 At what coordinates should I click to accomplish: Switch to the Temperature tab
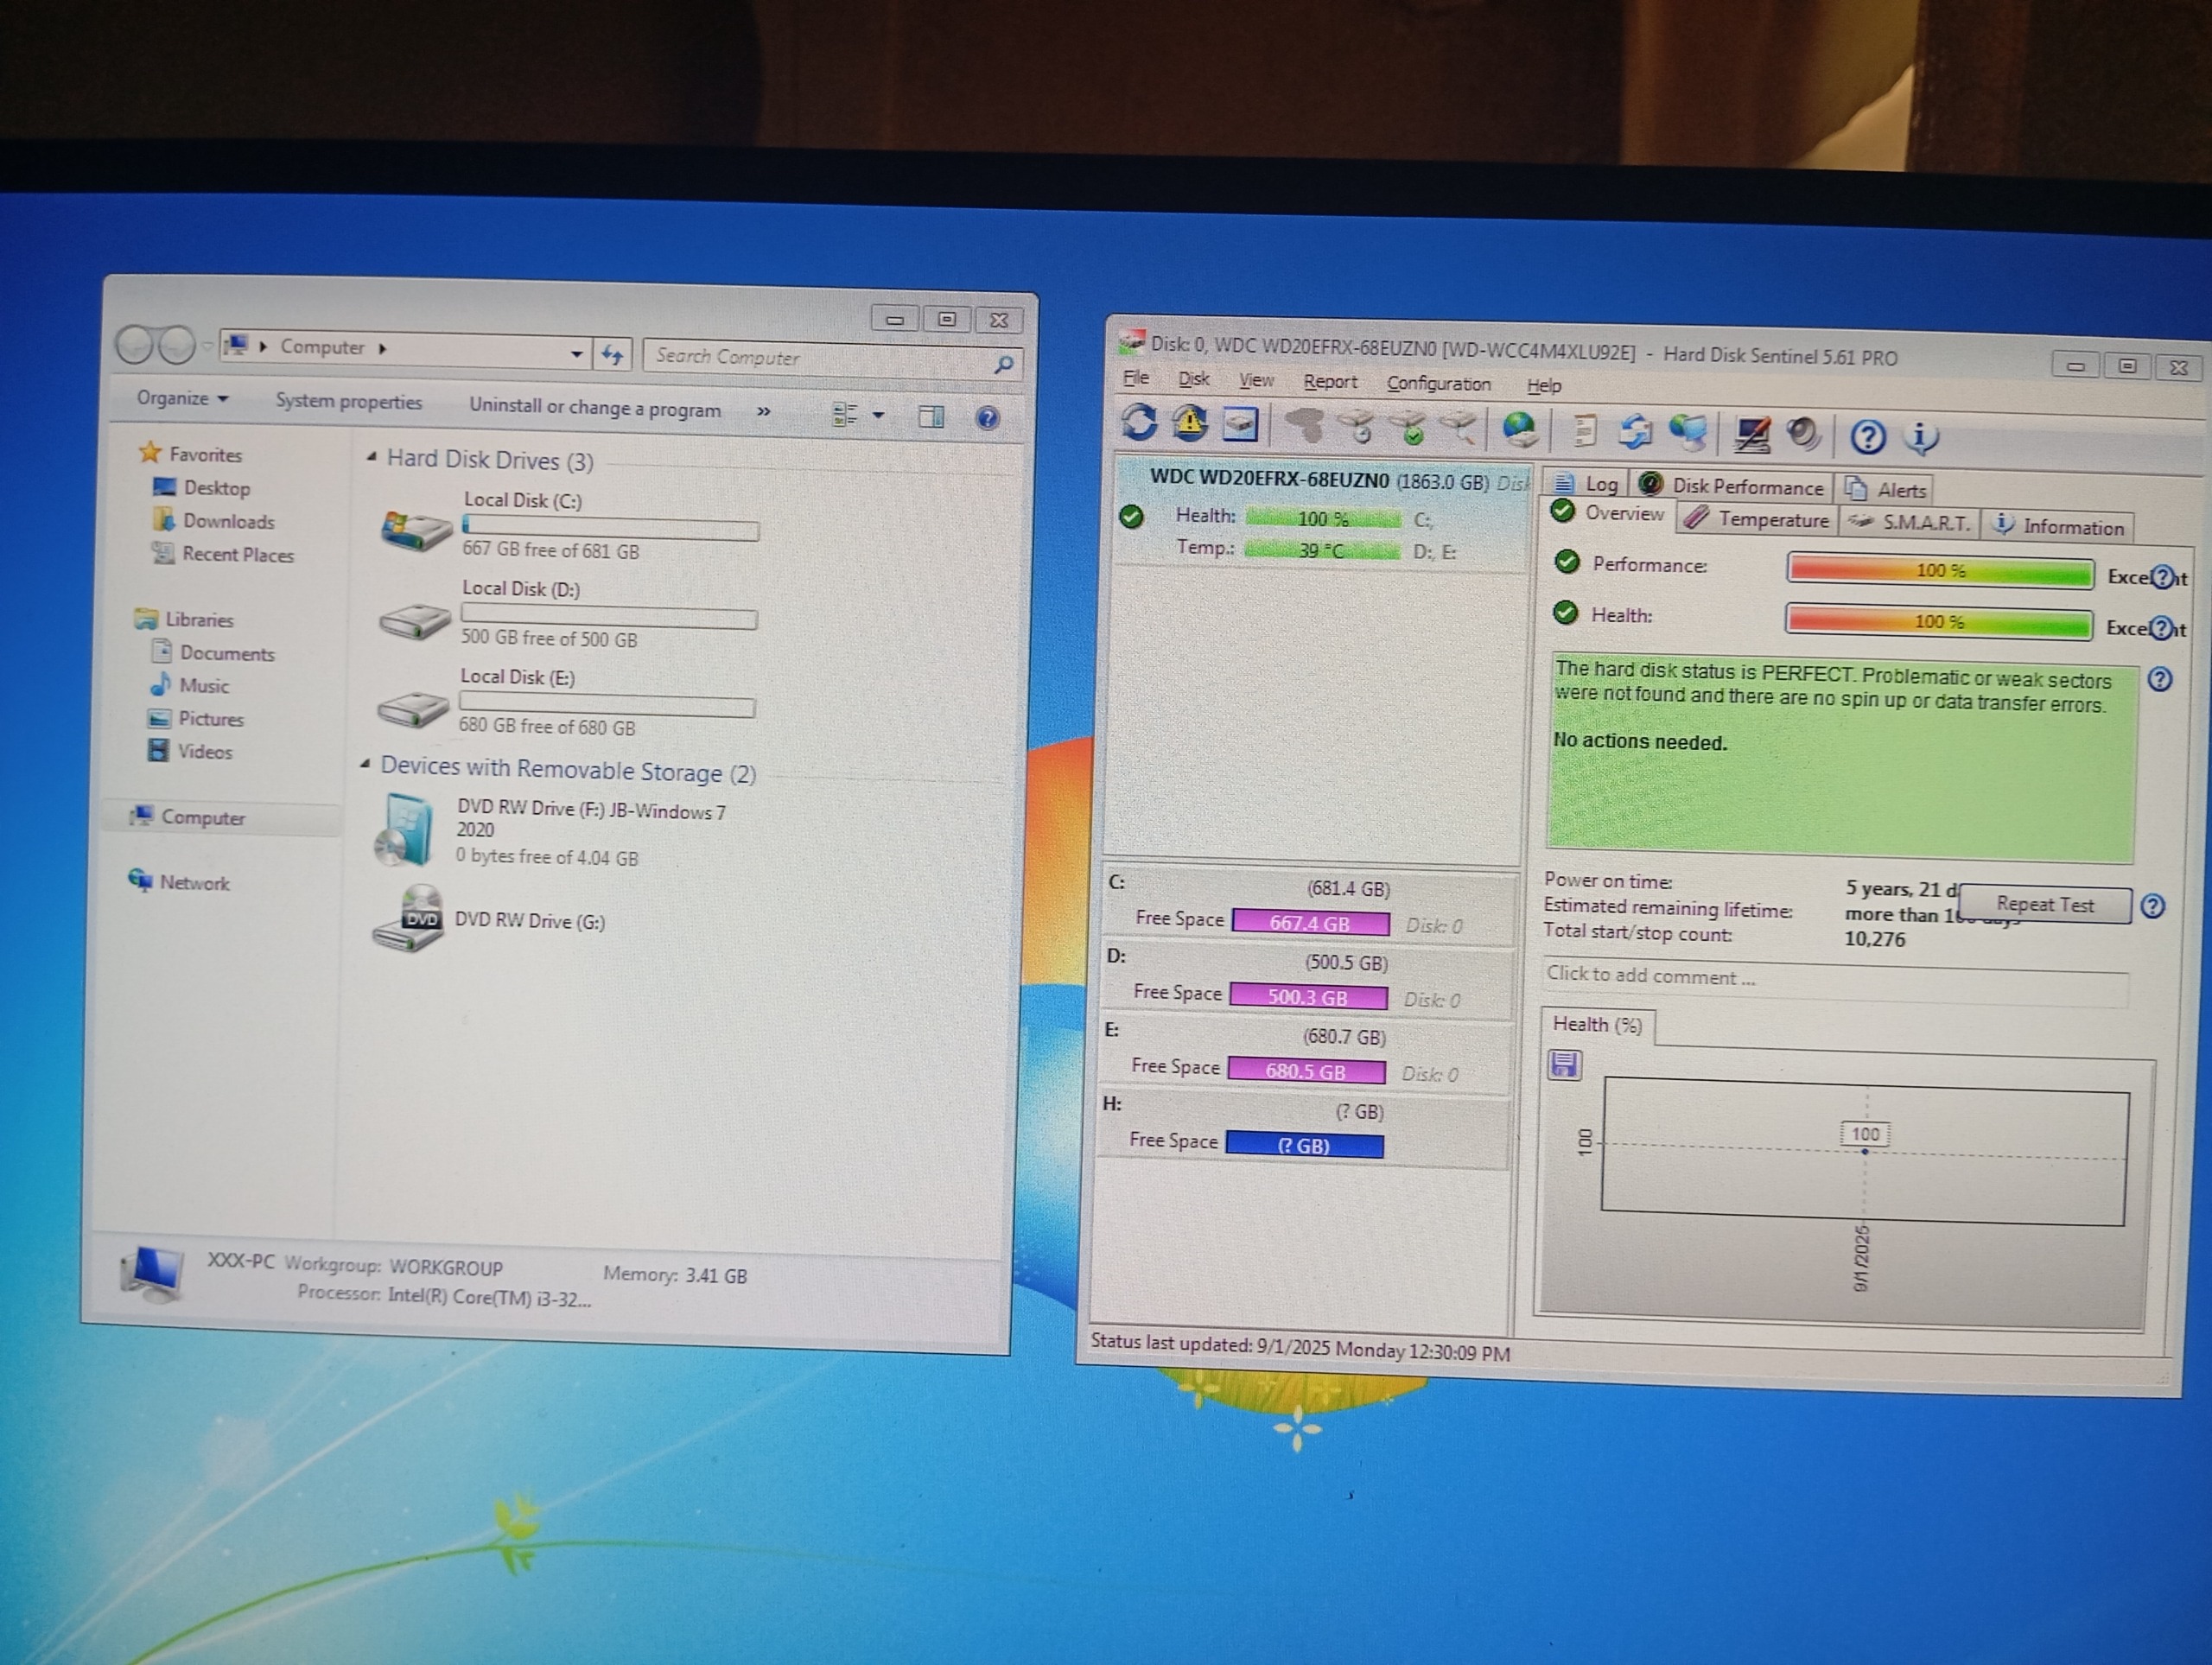tap(1756, 519)
